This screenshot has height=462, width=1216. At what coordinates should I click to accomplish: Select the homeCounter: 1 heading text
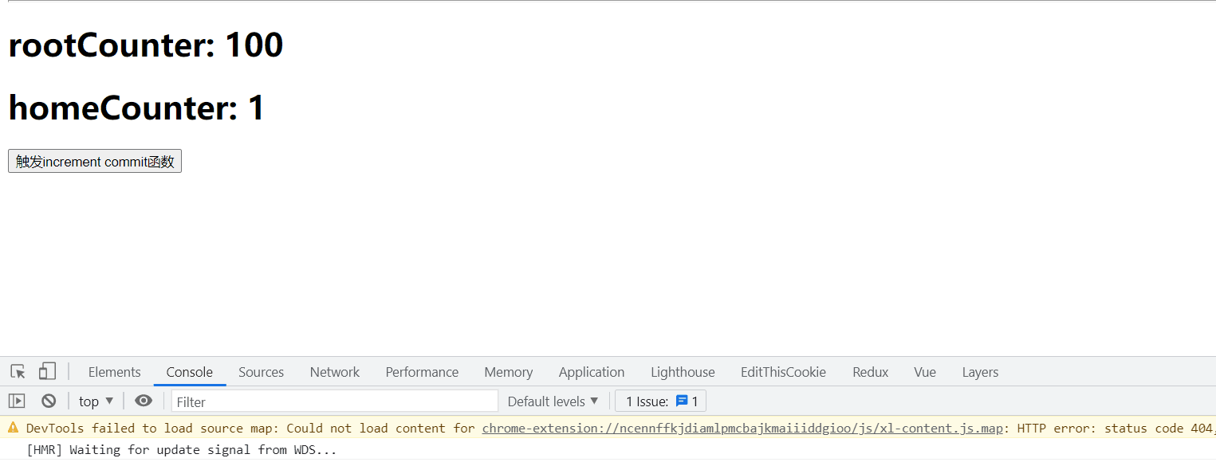pyautogui.click(x=136, y=108)
